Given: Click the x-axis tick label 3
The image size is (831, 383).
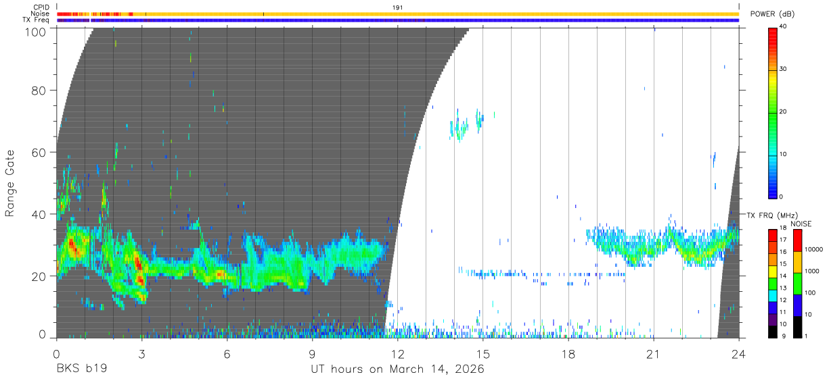Looking at the screenshot, I should pyautogui.click(x=141, y=354).
